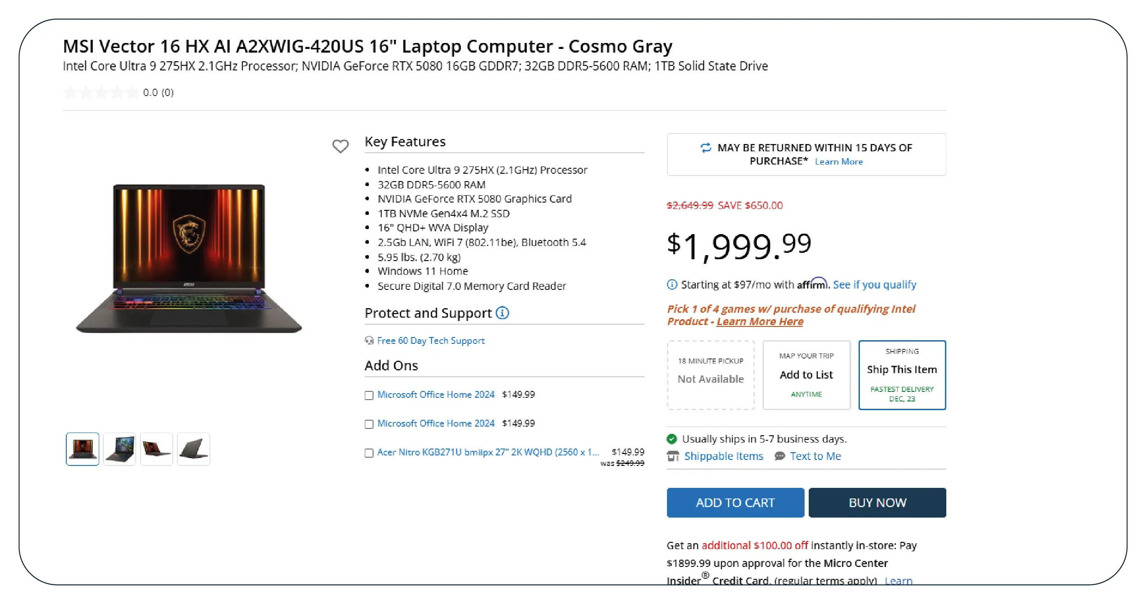Viewport: 1147px width, 604px height.
Task: Click the tech support headset icon
Action: click(369, 341)
